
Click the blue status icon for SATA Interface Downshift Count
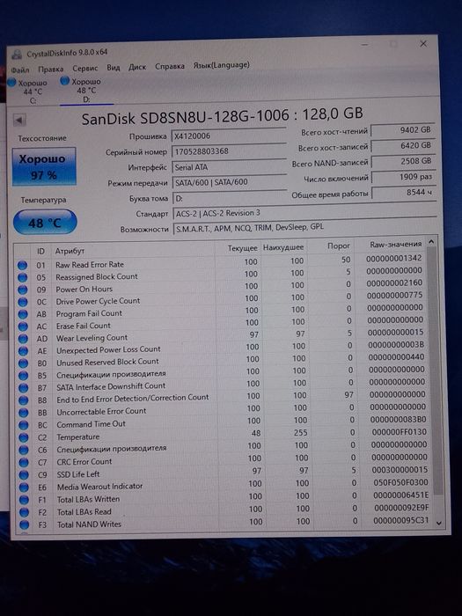[24, 388]
